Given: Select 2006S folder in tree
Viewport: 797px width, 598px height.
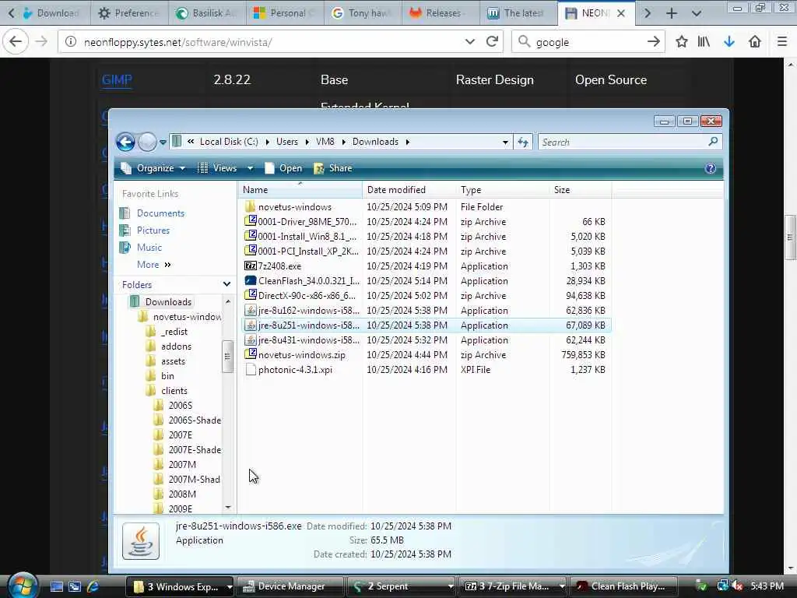Looking at the screenshot, I should (181, 405).
